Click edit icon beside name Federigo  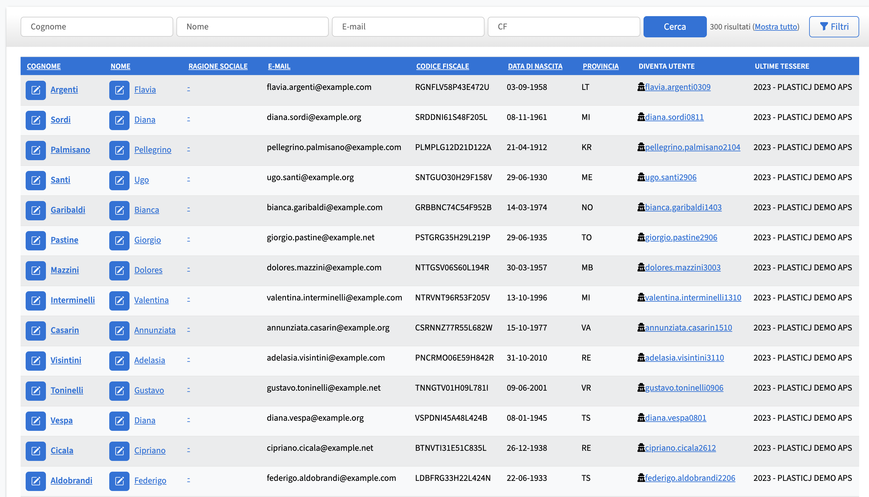[x=119, y=481]
